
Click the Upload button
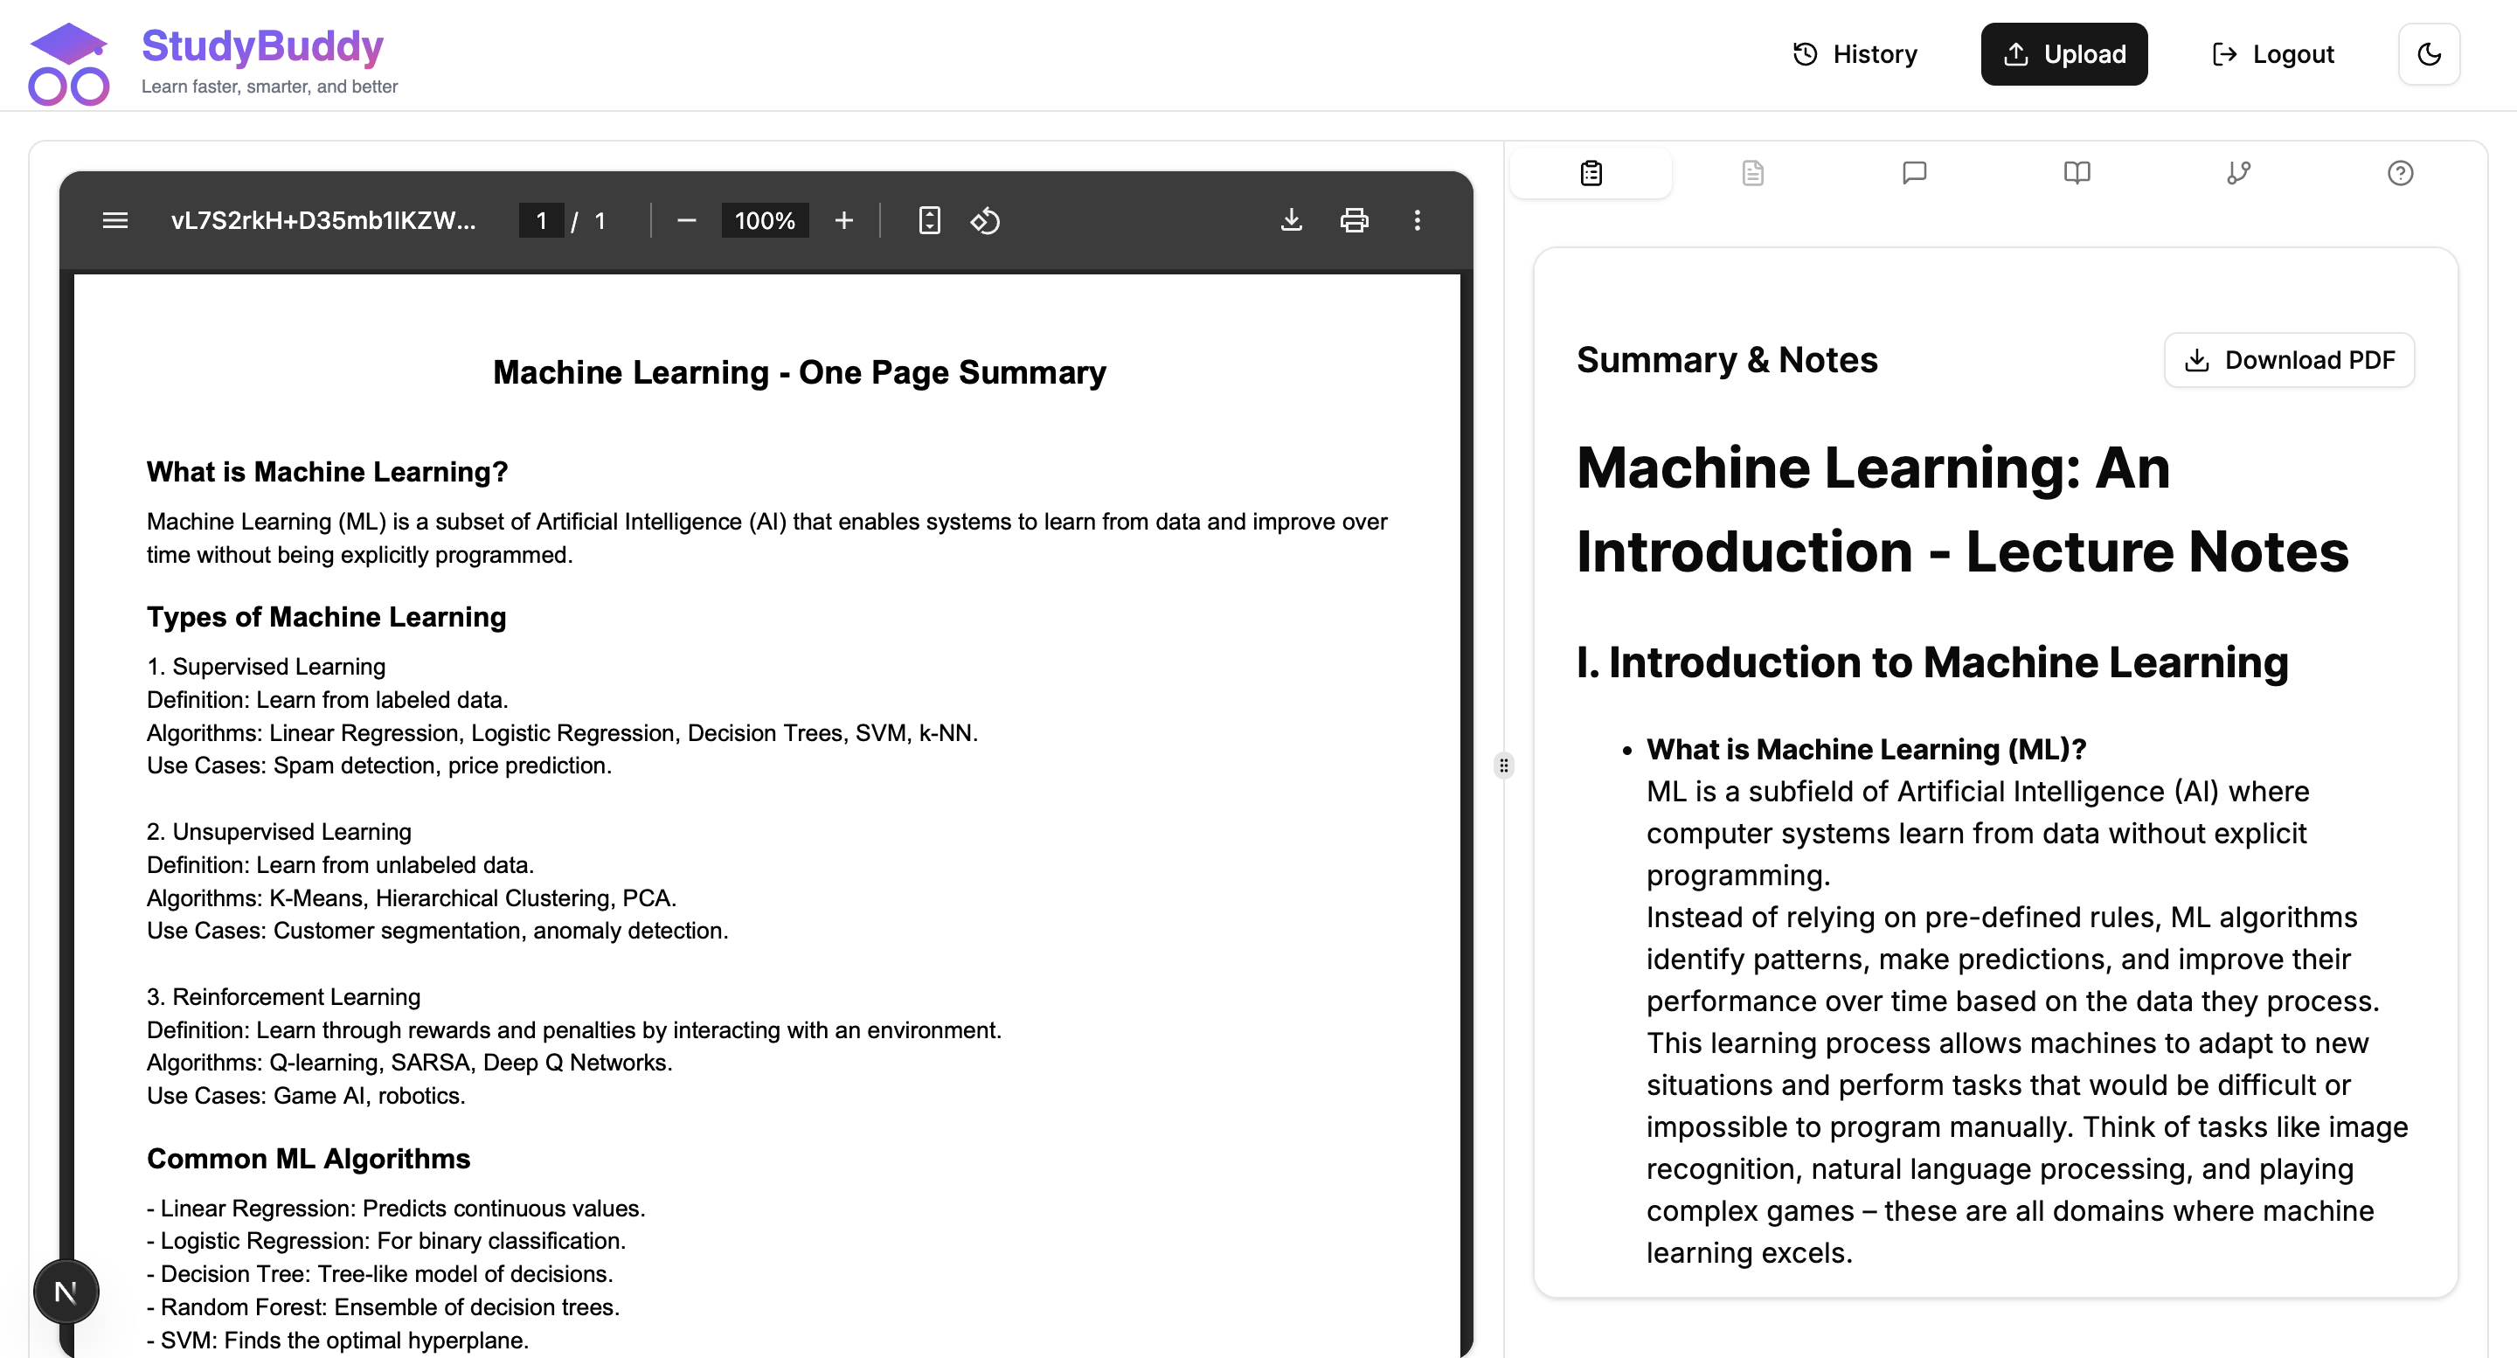2063,55
